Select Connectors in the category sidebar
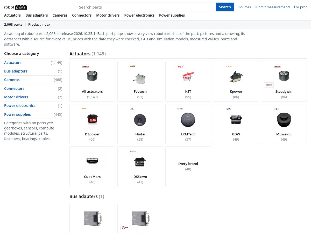This screenshot has height=233, width=311. tap(14, 89)
